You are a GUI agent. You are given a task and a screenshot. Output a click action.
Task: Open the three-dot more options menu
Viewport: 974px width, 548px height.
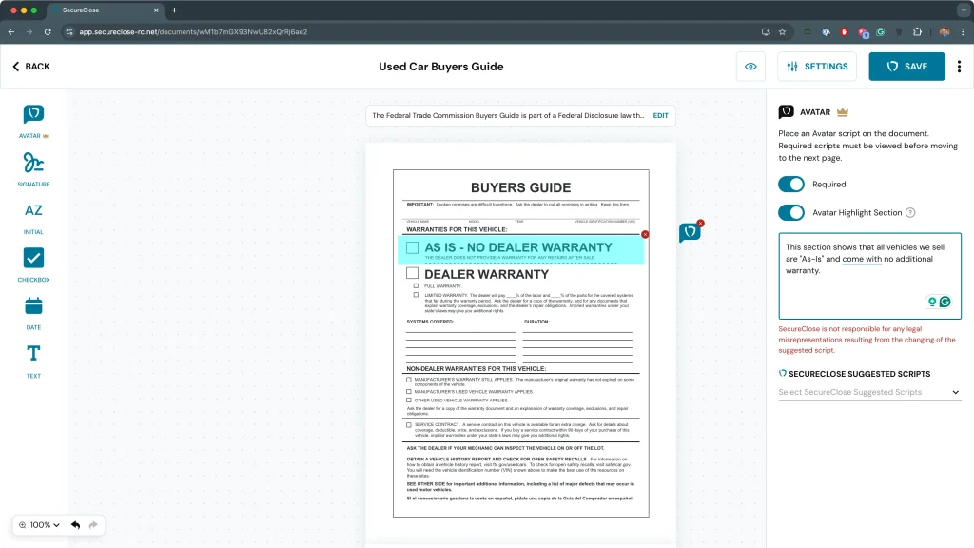[959, 67]
